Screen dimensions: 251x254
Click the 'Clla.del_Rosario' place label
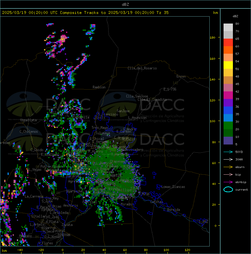tap(142, 68)
